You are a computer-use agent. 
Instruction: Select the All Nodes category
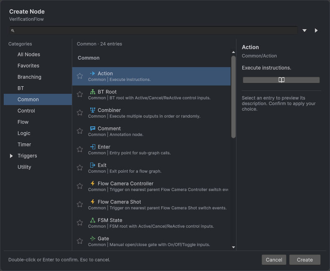pos(38,55)
